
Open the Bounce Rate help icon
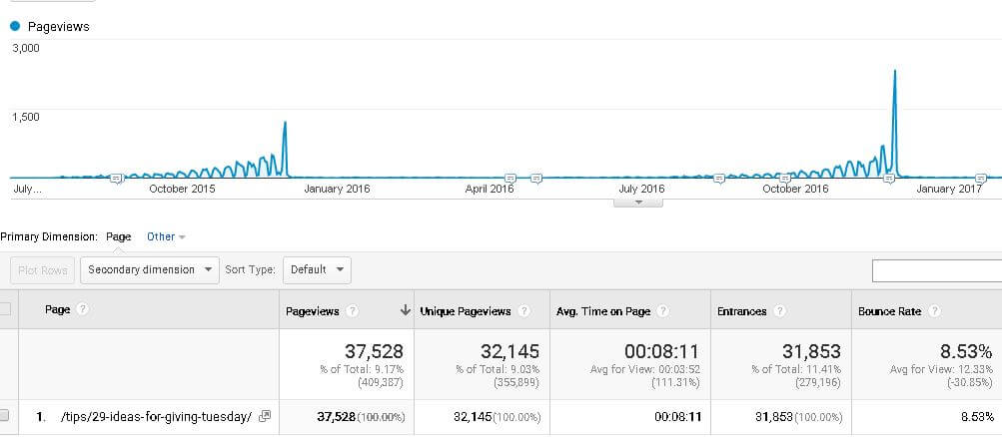[936, 311]
